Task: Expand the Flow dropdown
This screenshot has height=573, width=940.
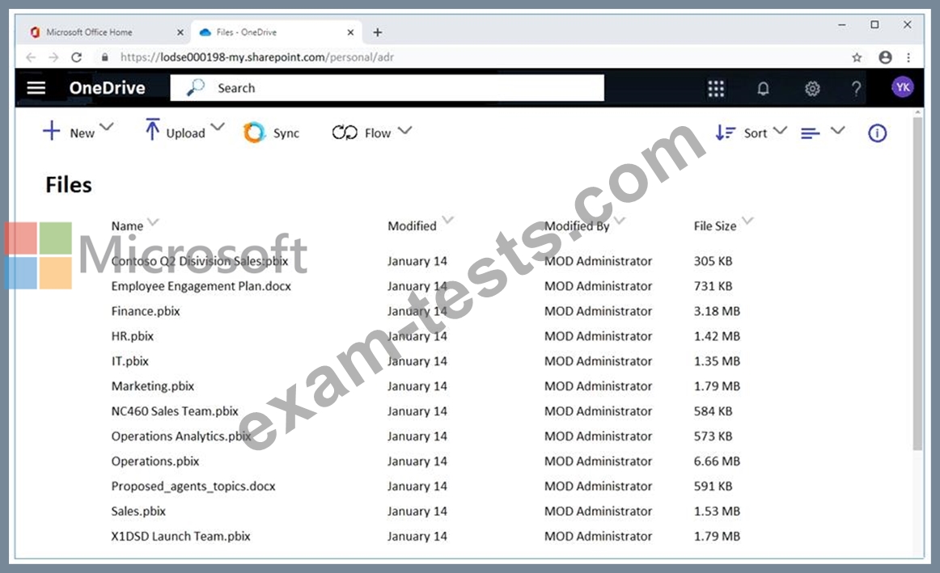Action: coord(405,129)
